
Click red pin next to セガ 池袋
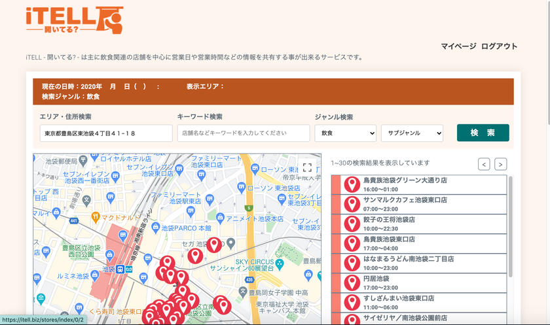pos(214,245)
